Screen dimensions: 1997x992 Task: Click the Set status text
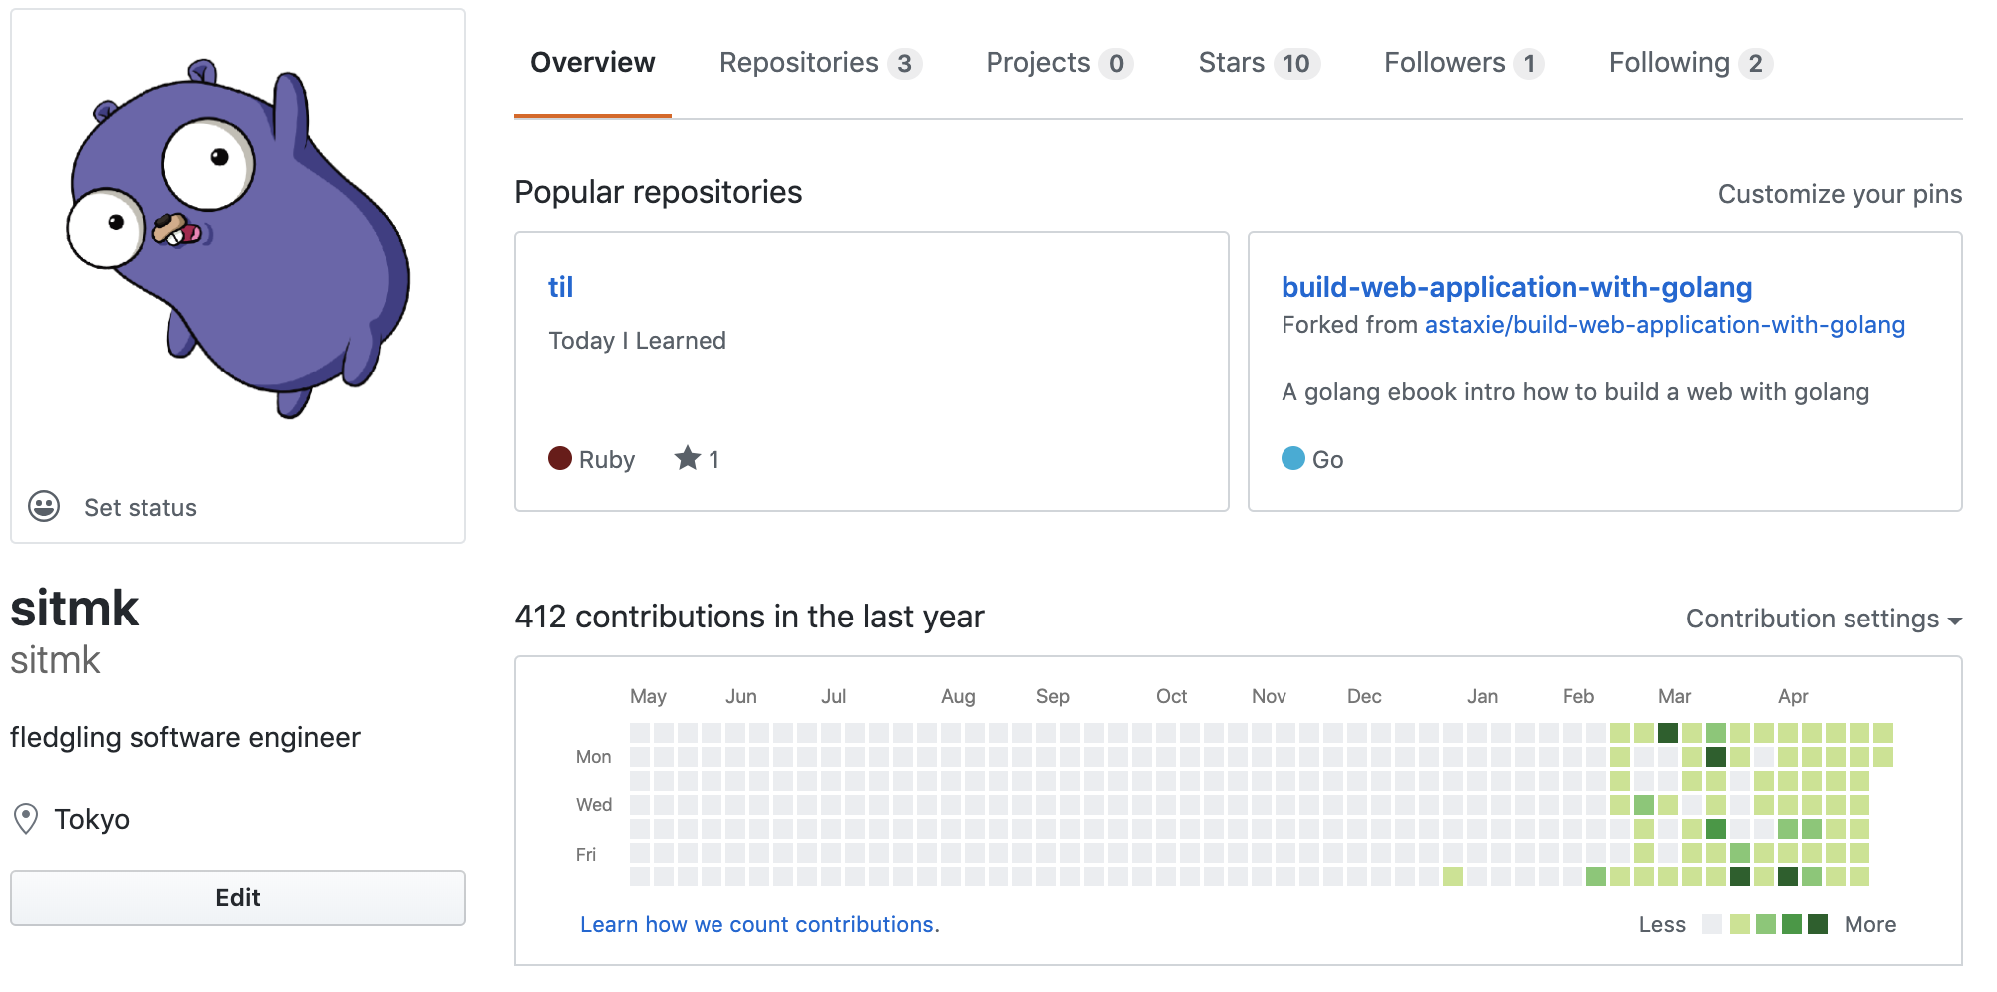pos(141,508)
